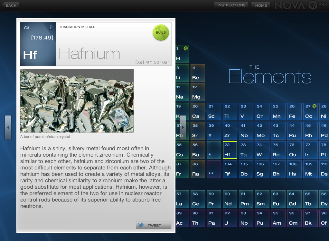Select Zirconium (Zr) element tile
Image resolution: width=329 pixels, height=241 pixels.
[230, 131]
